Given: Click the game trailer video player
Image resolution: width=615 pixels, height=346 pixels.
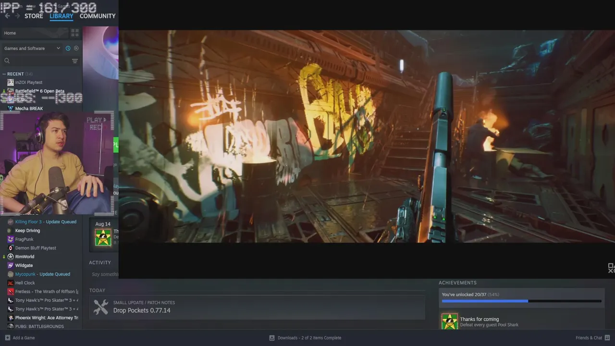Looking at the screenshot, I should pyautogui.click(x=367, y=136).
